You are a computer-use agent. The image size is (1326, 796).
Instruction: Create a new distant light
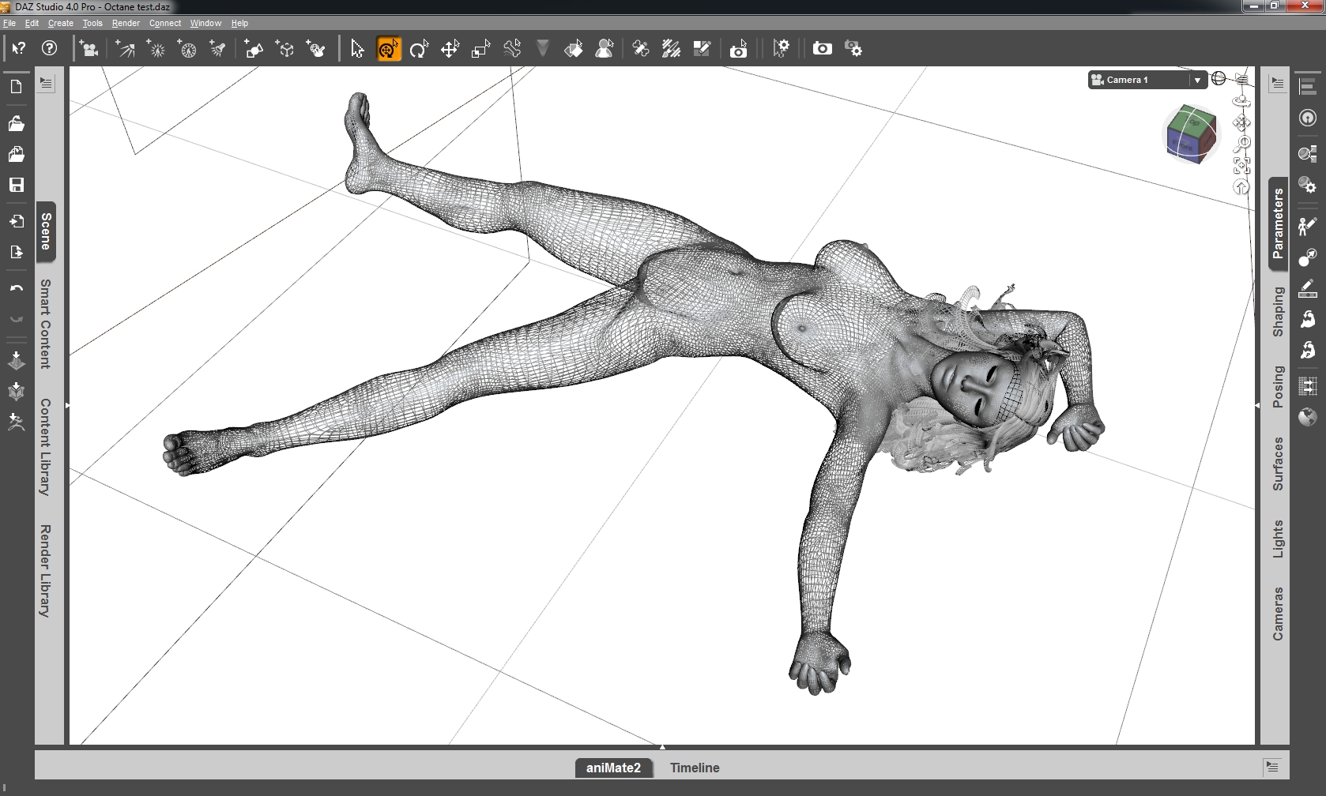pos(126,50)
